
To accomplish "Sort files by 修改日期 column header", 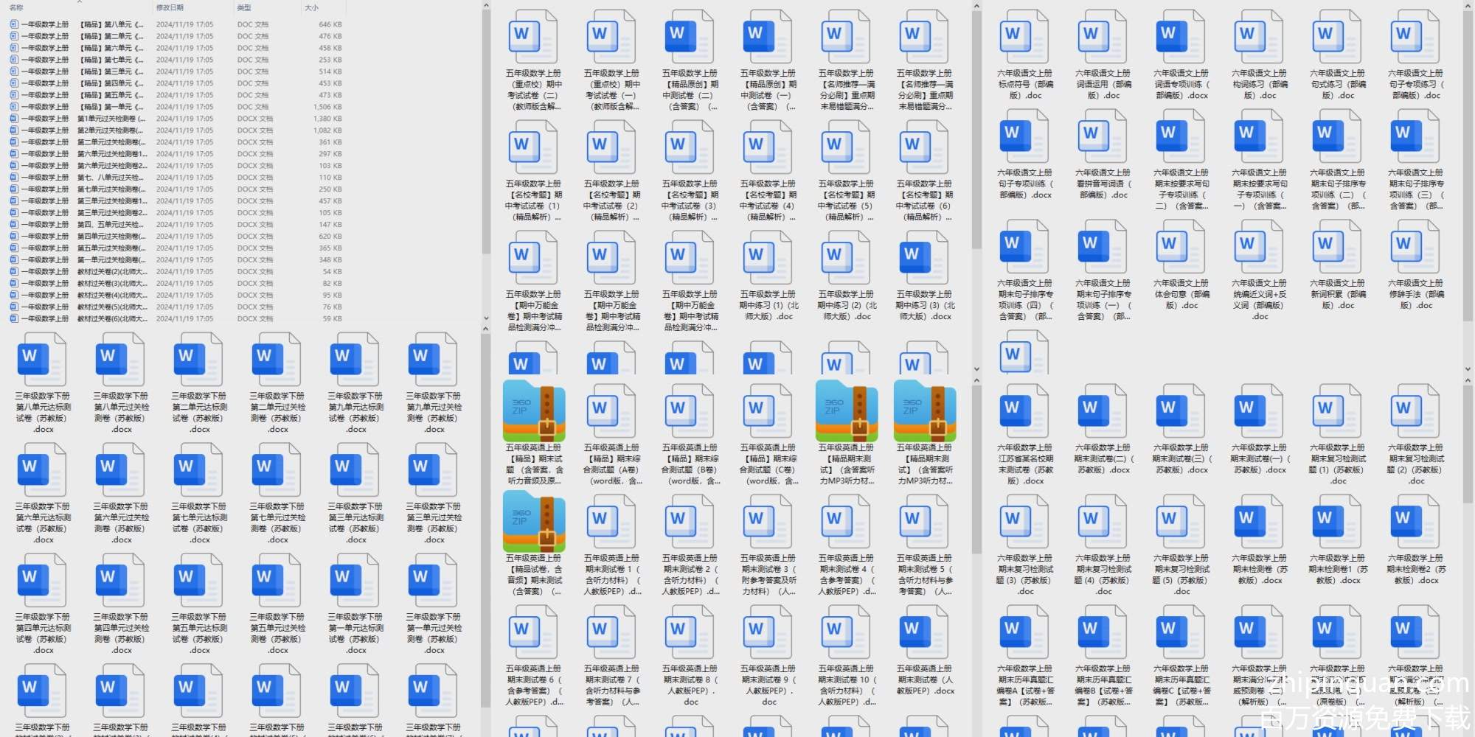I will tap(170, 7).
